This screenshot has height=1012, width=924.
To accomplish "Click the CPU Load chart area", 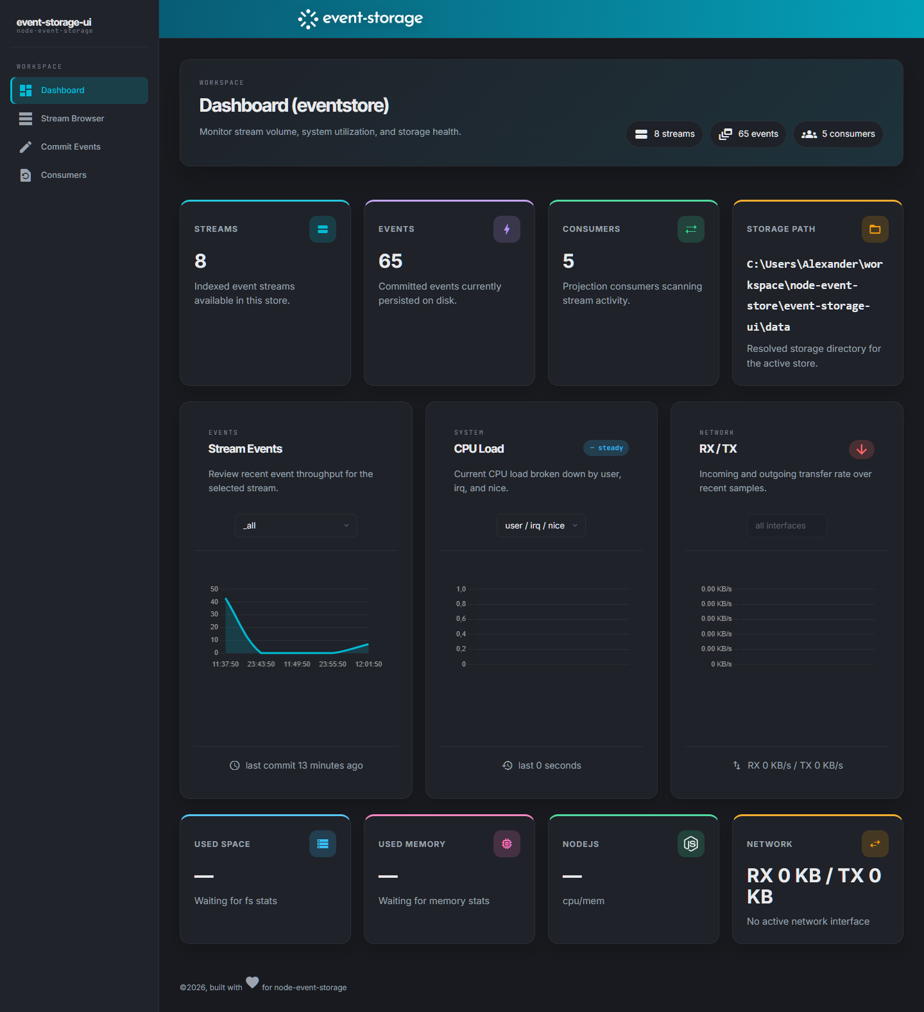I will point(541,626).
